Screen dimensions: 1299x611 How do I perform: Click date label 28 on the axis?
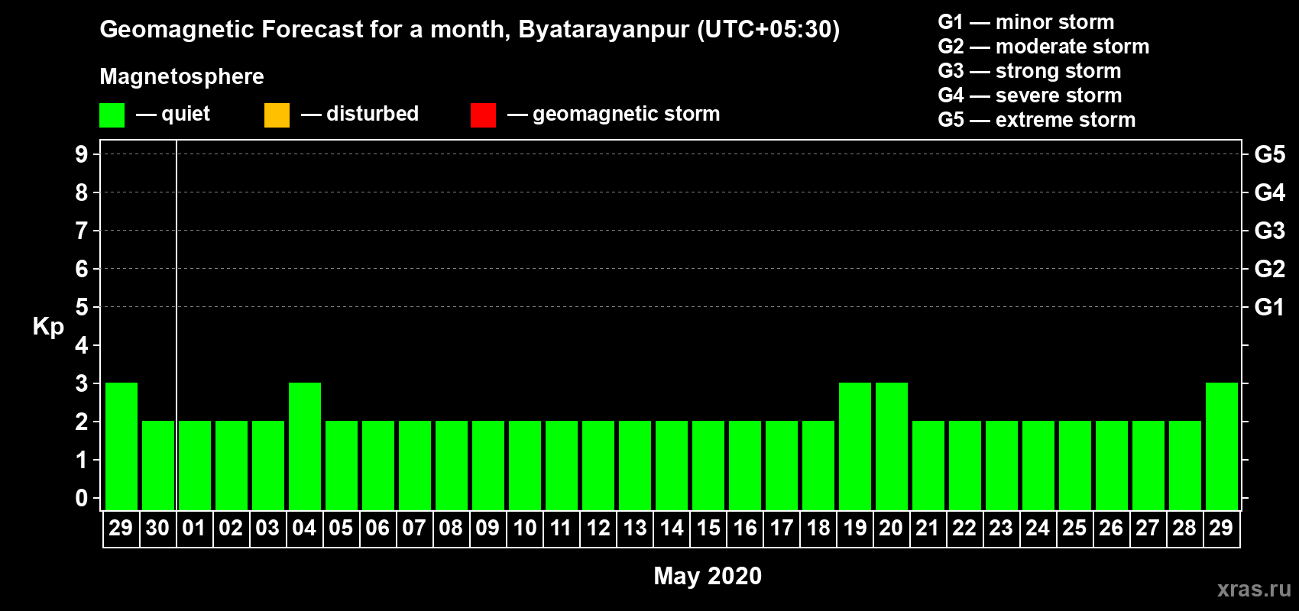pos(1184,529)
